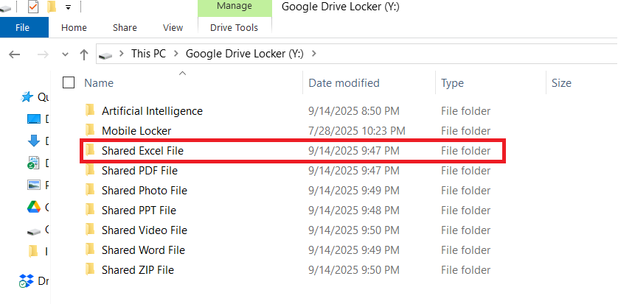618x304 pixels.
Task: Click the Back navigation arrow
Action: 15,54
